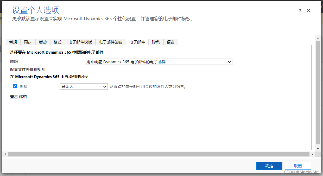This screenshot has height=176, width=323.
Task: Click the horizontal scrollbar thumb
Action: click(x=159, y=154)
